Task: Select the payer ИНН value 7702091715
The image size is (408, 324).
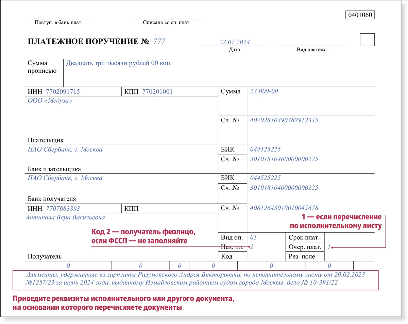Action: 63,92
